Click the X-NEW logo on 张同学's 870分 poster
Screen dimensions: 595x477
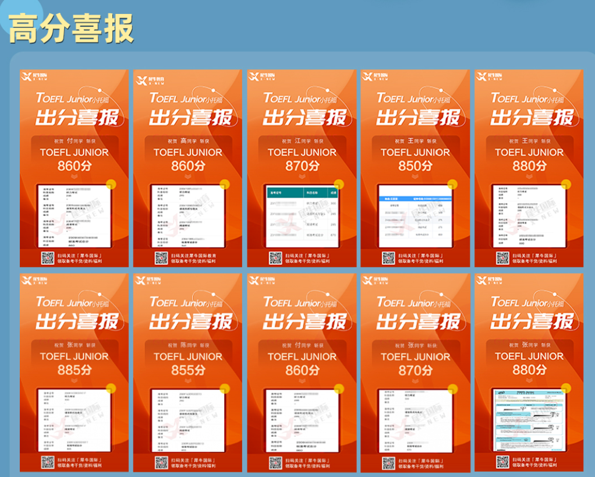tap(375, 280)
